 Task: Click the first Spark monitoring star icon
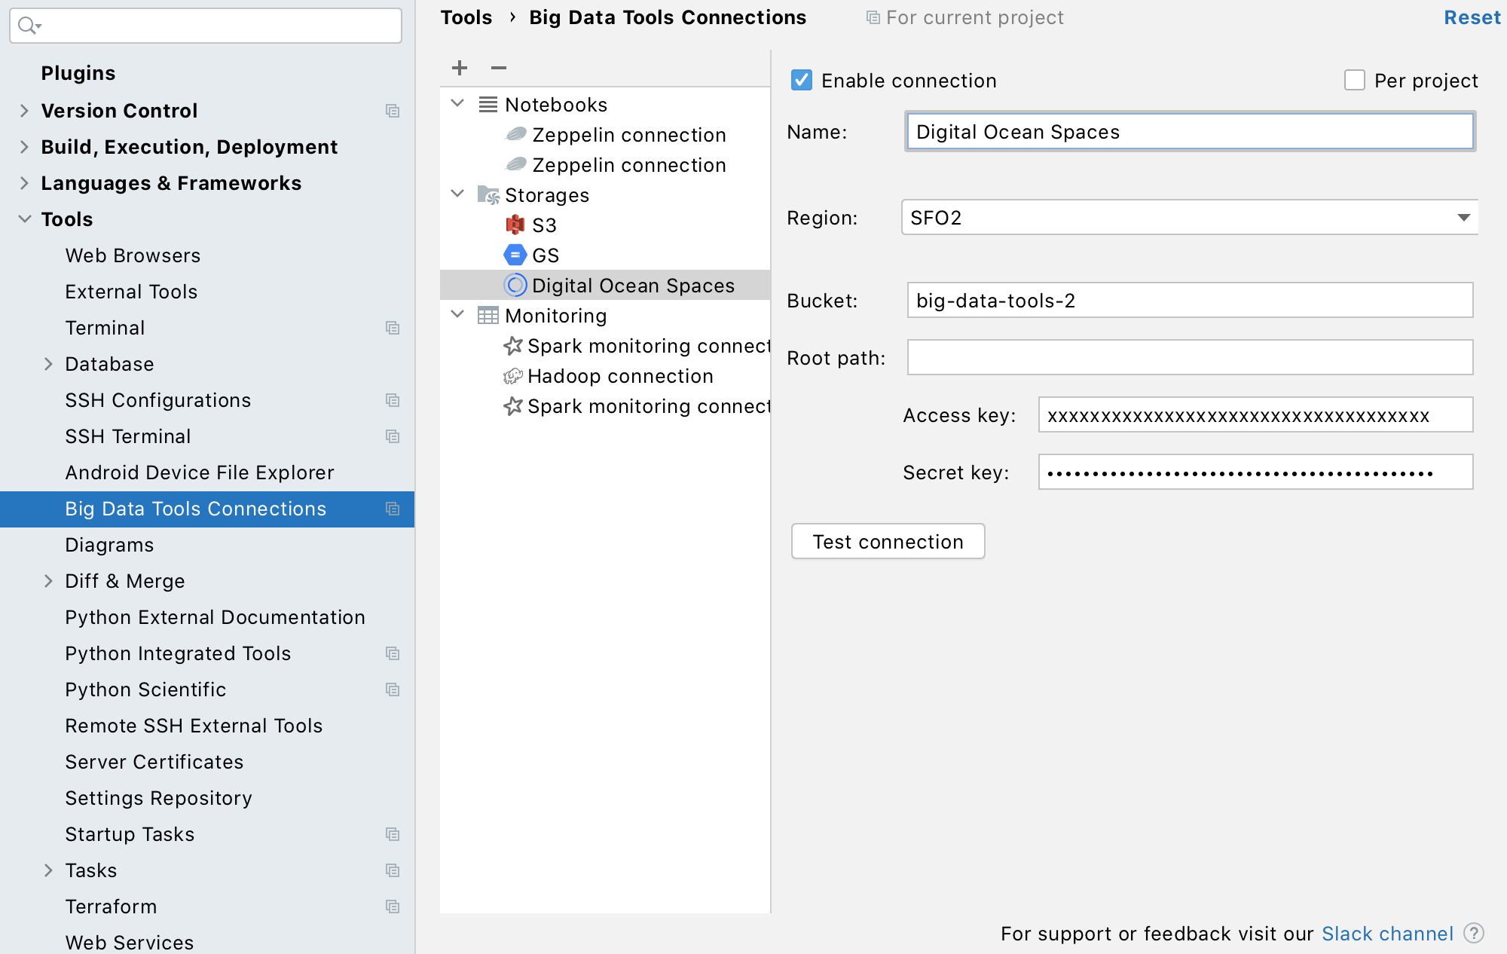tap(513, 345)
